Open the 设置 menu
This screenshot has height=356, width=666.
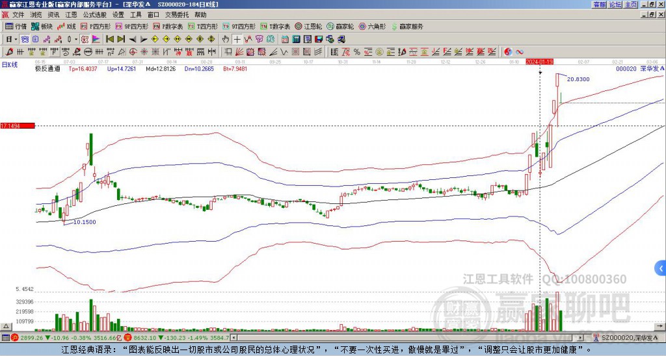point(118,15)
